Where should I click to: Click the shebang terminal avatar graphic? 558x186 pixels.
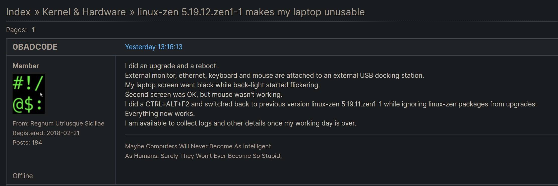tap(28, 94)
